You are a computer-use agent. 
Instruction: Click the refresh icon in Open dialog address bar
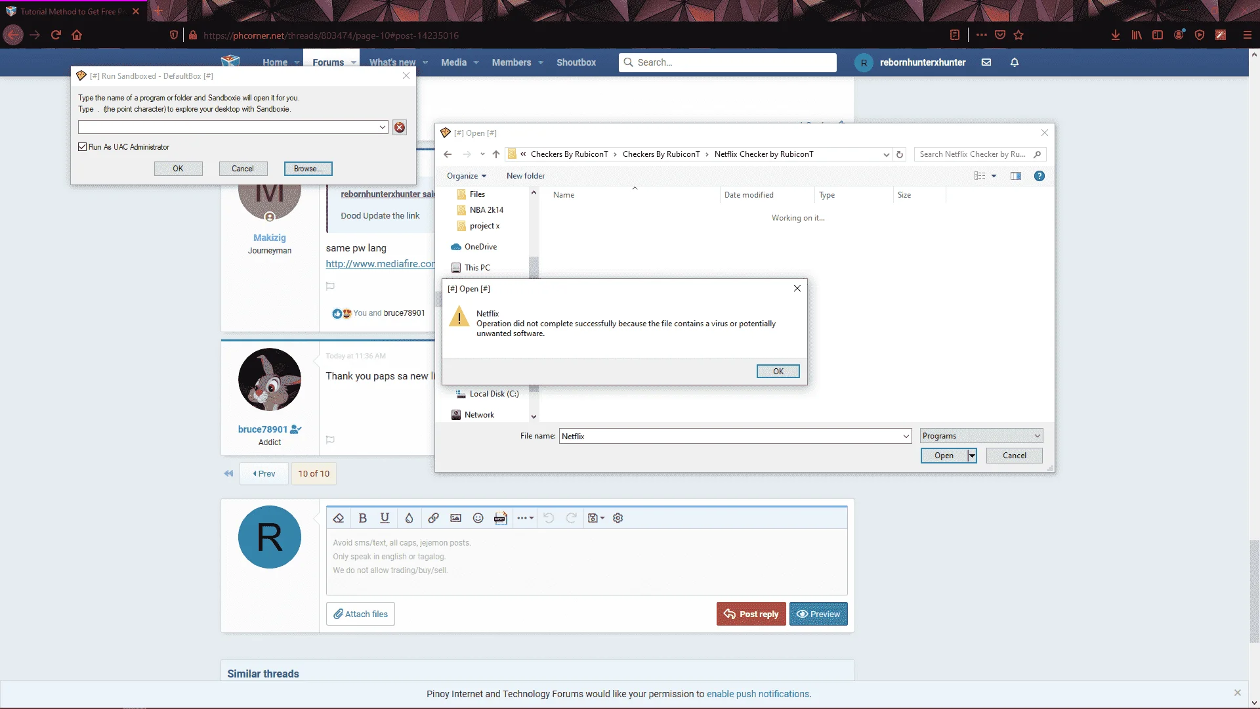click(x=900, y=154)
